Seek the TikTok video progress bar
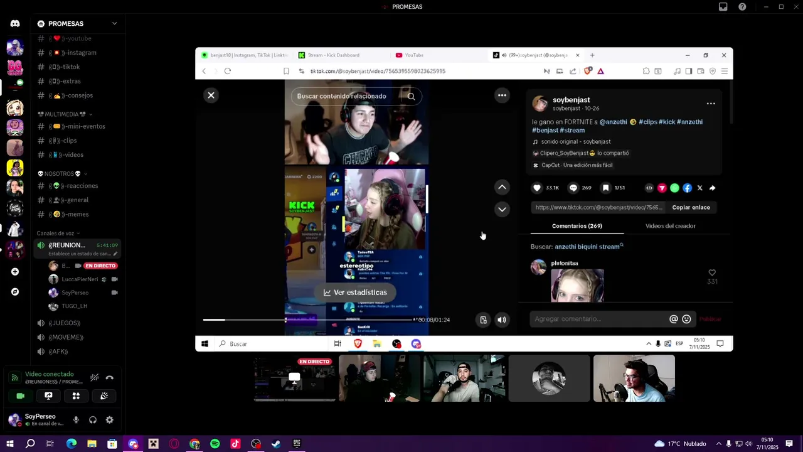Viewport: 803px width, 452px height. 307,320
